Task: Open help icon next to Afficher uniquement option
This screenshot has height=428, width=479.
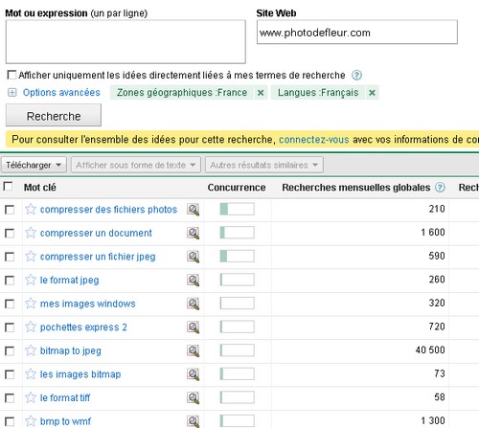Action: (x=356, y=76)
